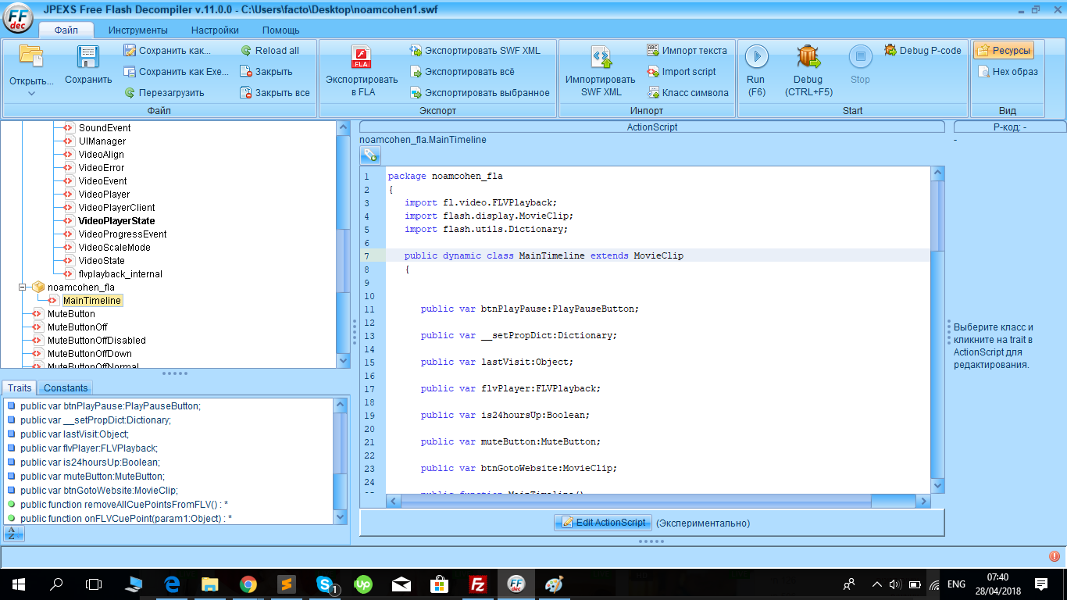Select MainTimeline in the tree

92,301
